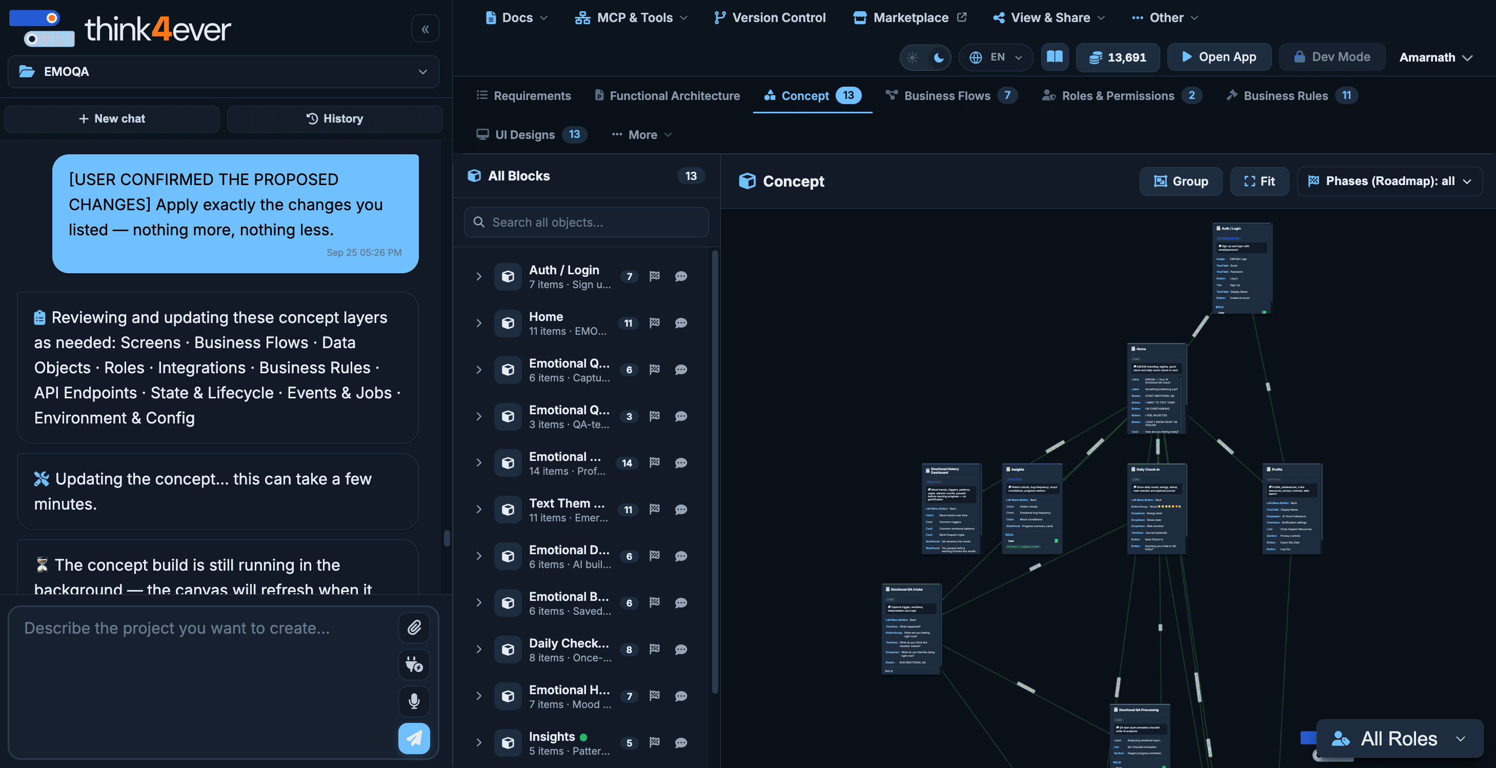Open the Docs menu
Viewport: 1496px width, 768px height.
pos(517,17)
